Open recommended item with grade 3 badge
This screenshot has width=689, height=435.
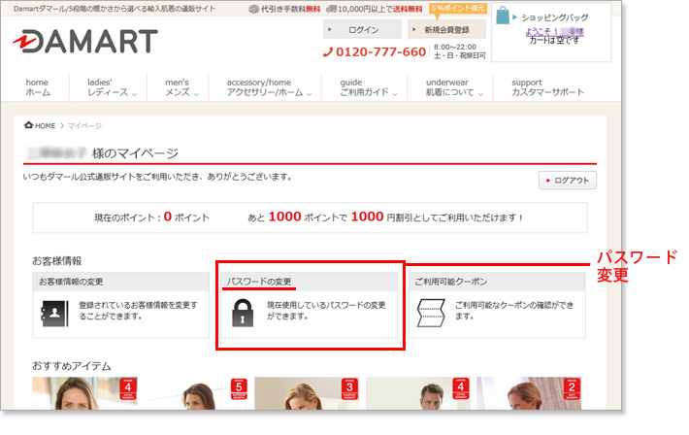(307, 393)
